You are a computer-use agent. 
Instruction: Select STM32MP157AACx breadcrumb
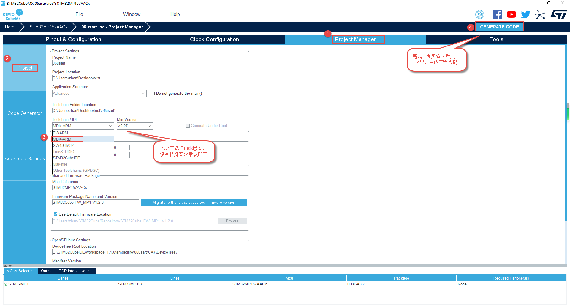click(48, 27)
